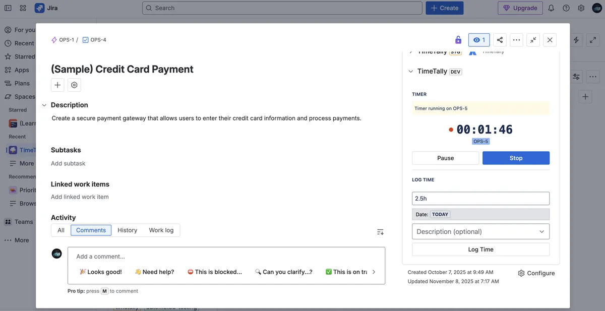Viewport: 605px width, 311px height.
Task: Open the notifications bell
Action: click(x=551, y=8)
